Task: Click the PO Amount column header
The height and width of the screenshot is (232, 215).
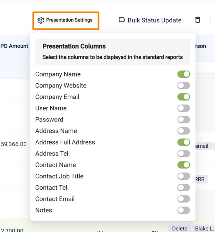Action: point(14,46)
